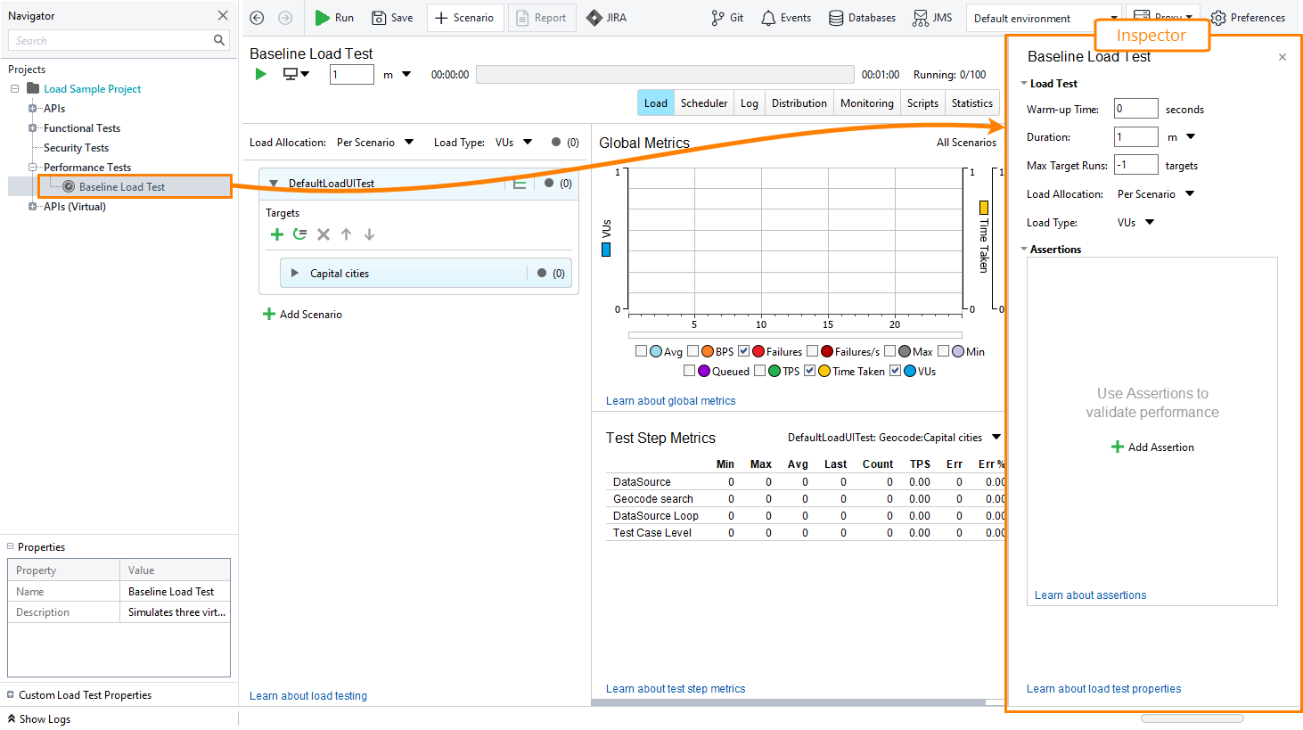
Task: Open Learn about global metrics link
Action: click(x=670, y=400)
